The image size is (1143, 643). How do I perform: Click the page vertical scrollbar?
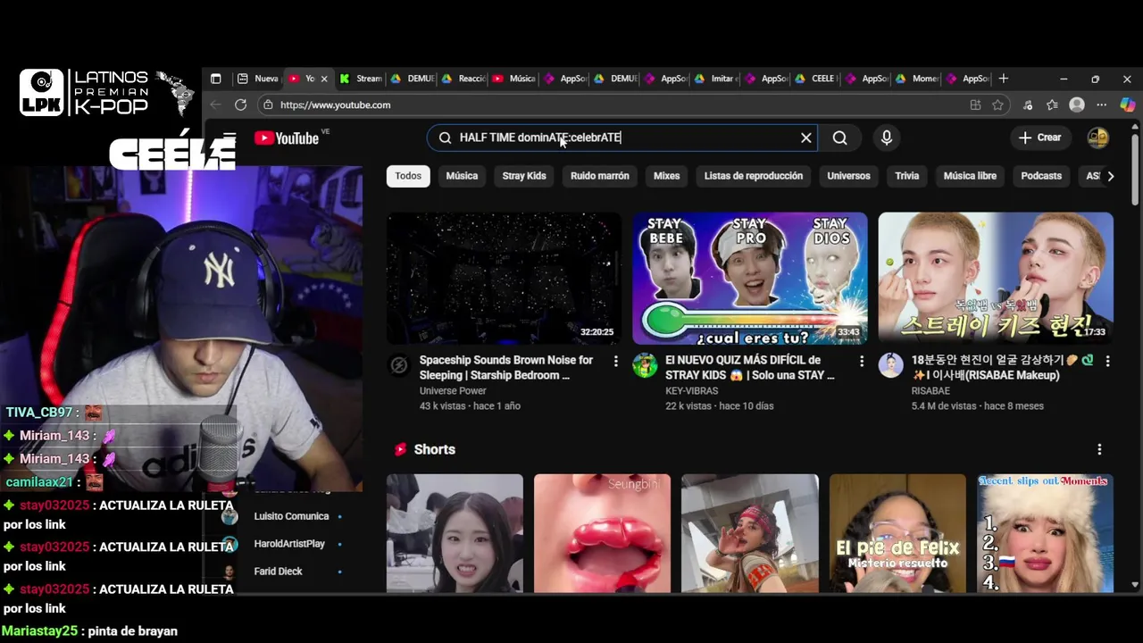[x=1135, y=170]
